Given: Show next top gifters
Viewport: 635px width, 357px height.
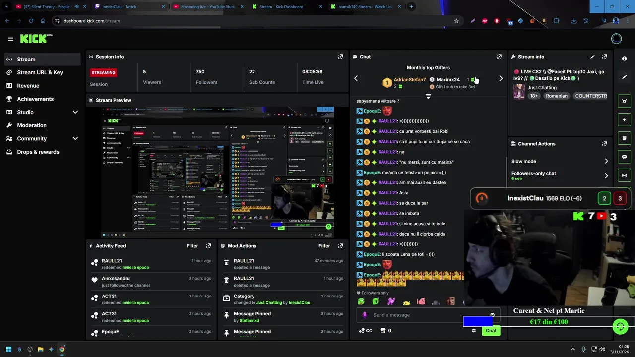Looking at the screenshot, I should 501,78.
